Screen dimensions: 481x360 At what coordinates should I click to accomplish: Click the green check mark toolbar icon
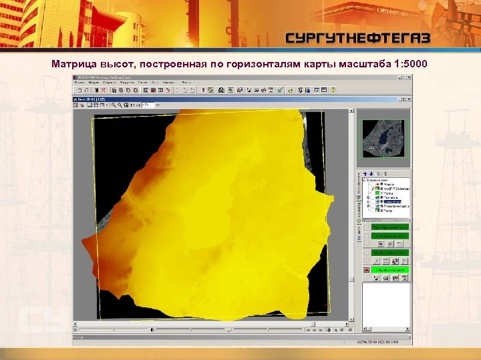pyautogui.click(x=280, y=90)
